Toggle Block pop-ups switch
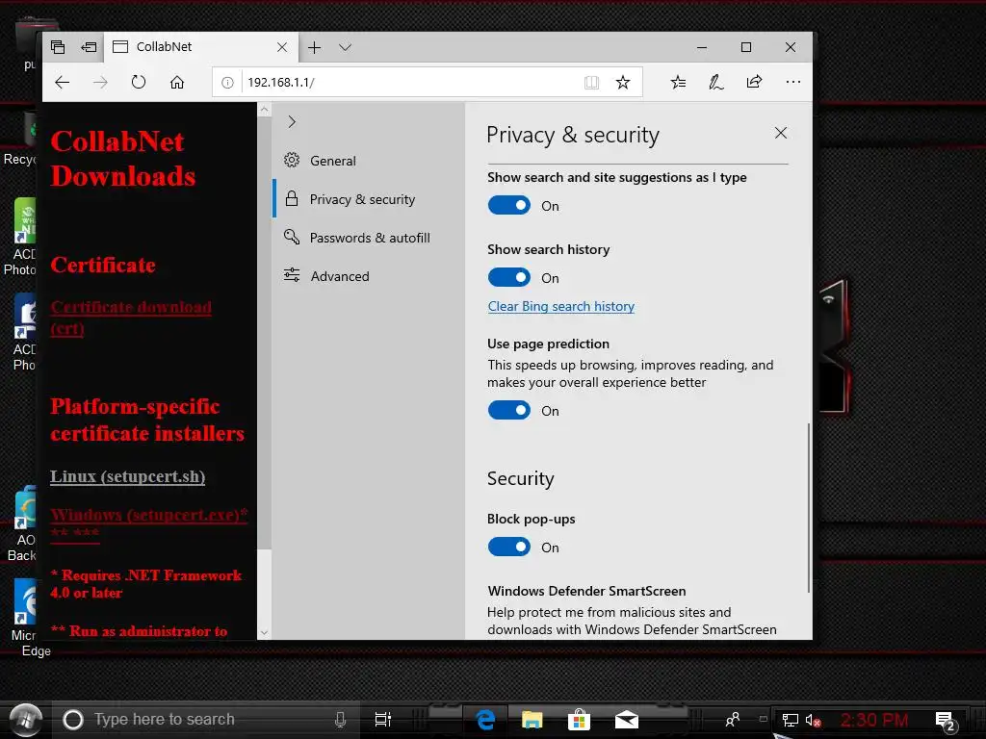 pyautogui.click(x=508, y=548)
